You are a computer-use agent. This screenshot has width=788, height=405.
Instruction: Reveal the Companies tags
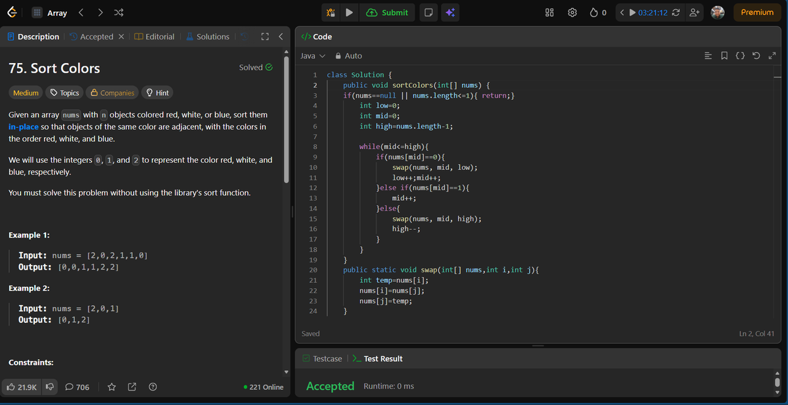click(x=112, y=93)
